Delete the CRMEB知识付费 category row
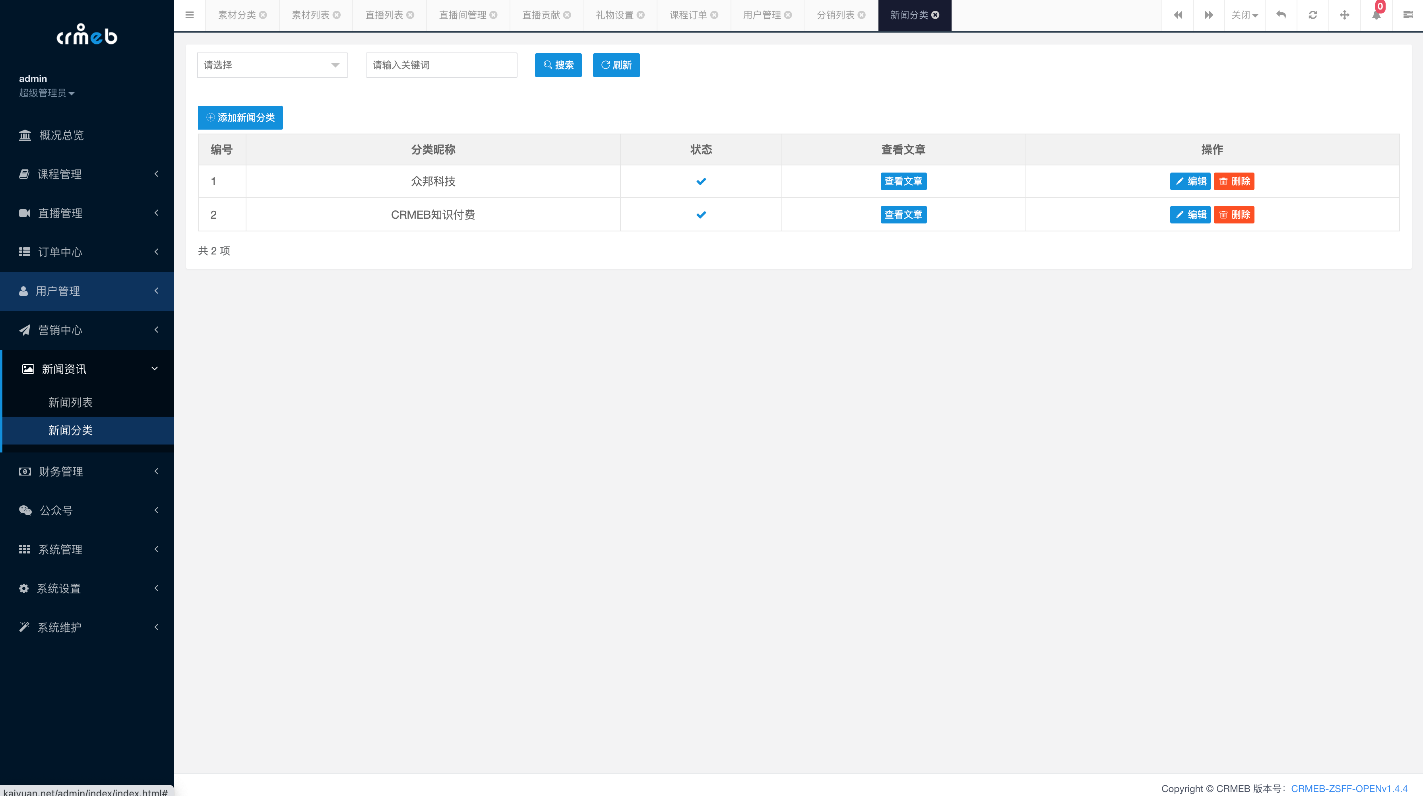This screenshot has height=796, width=1423. click(1233, 214)
